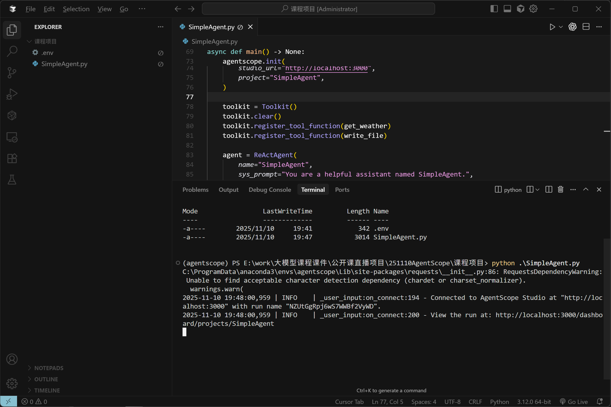This screenshot has width=611, height=407.
Task: Select the python terminal instance
Action: (x=508, y=190)
